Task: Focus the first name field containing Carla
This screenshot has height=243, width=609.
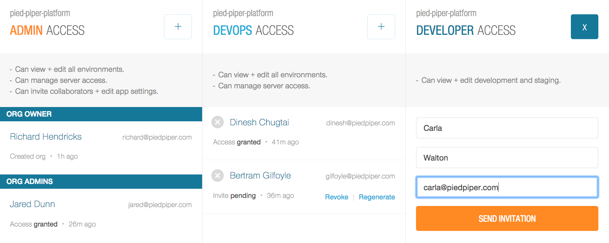Action: tap(507, 128)
